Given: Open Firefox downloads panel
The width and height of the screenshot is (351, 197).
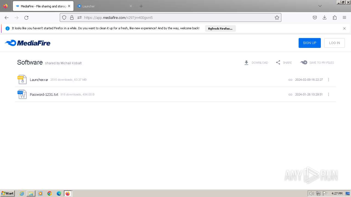Looking at the screenshot, I should click(x=325, y=18).
